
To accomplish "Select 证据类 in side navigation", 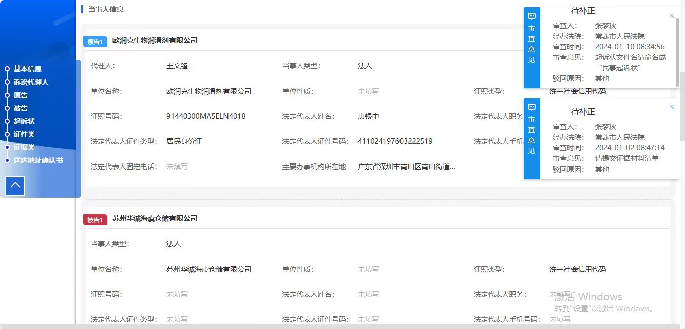I will tap(24, 147).
